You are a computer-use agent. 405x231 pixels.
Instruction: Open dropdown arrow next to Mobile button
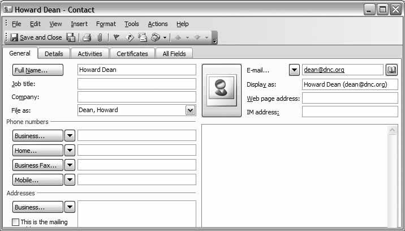[x=70, y=180]
